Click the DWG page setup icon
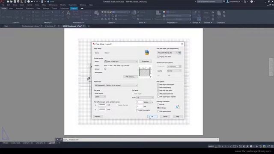Viewport: 274px width, 154px height. [x=147, y=52]
